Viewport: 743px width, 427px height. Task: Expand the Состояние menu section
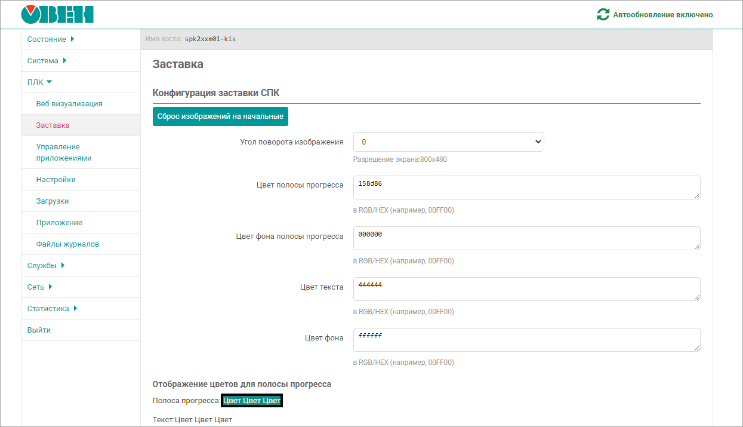point(50,39)
